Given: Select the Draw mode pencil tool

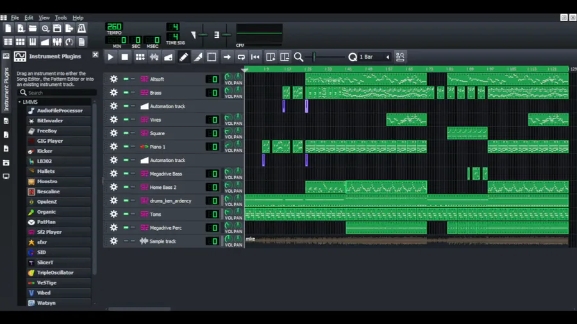Looking at the screenshot, I should [x=183, y=57].
